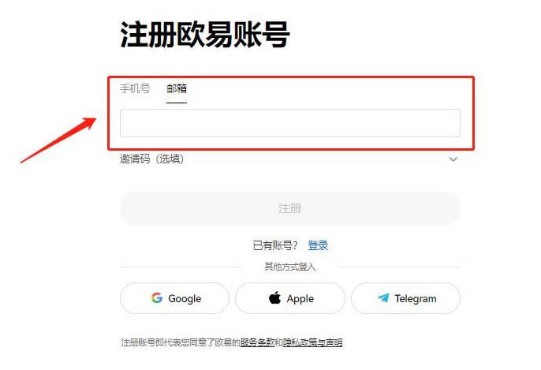Click the 注册 submit button
Viewport: 541px width, 370px height.
click(290, 208)
